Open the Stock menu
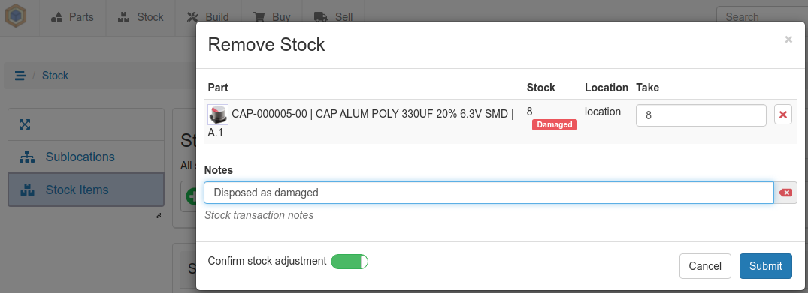 (140, 17)
